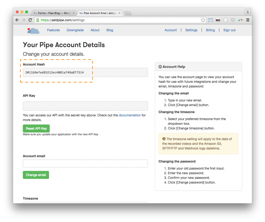Reload the page with the refresh icon
Viewport: 265px width, 222px height.
(x=30, y=20)
